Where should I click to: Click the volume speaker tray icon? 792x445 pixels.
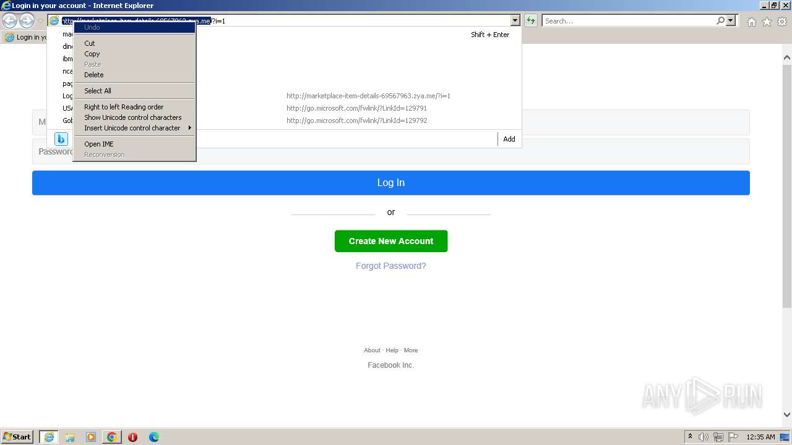[x=704, y=437]
